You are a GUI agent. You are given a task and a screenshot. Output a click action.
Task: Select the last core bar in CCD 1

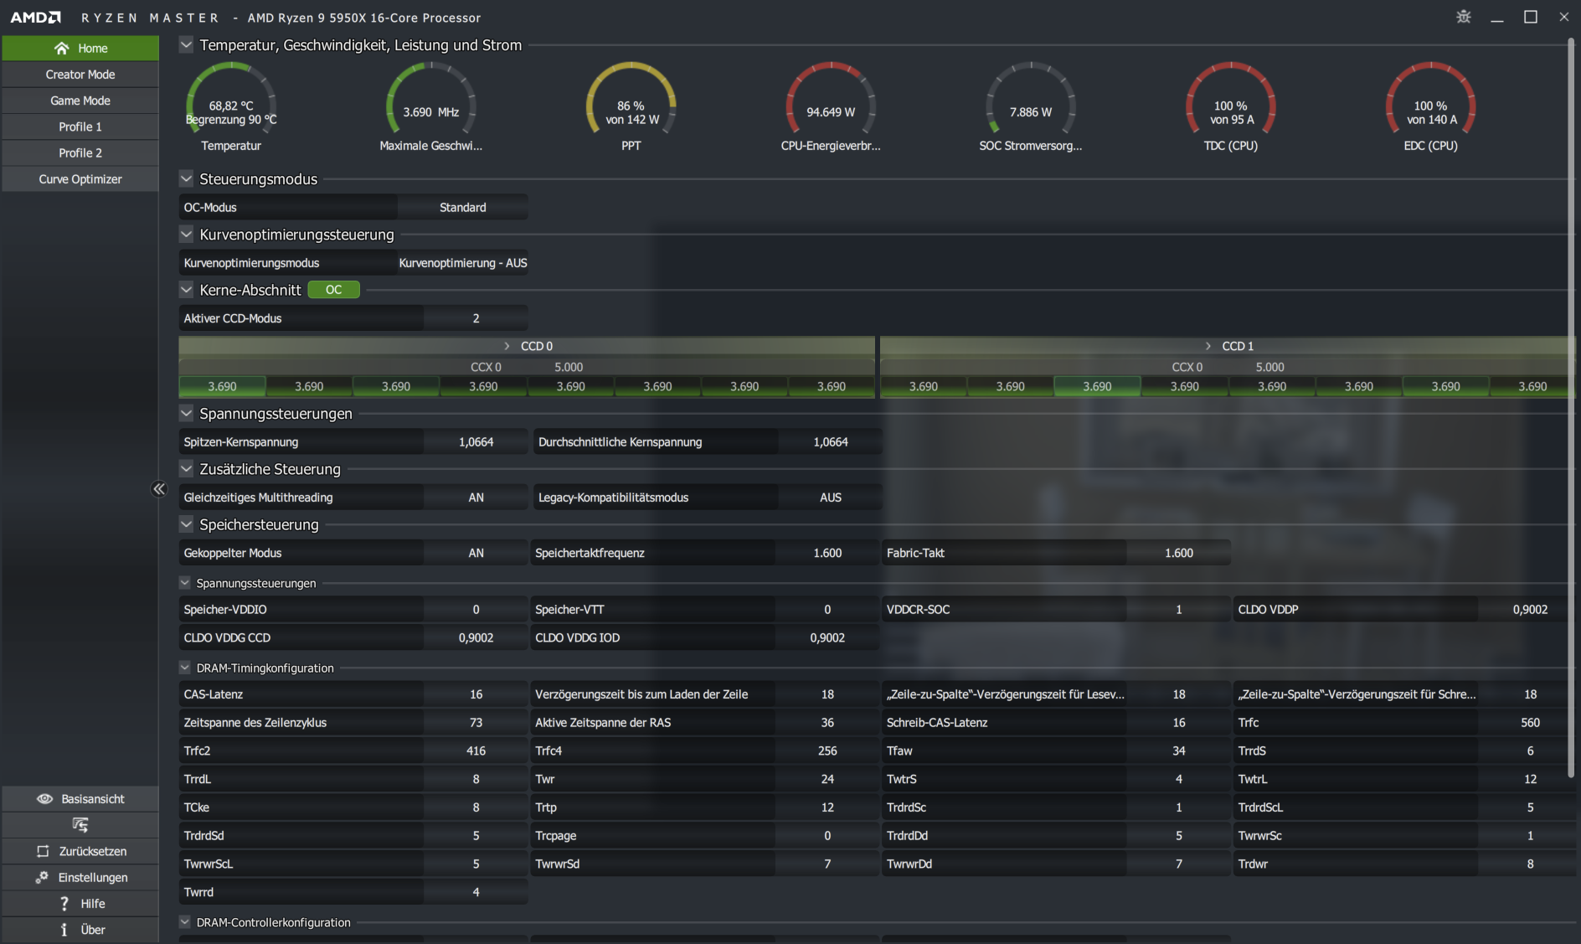coord(1532,386)
